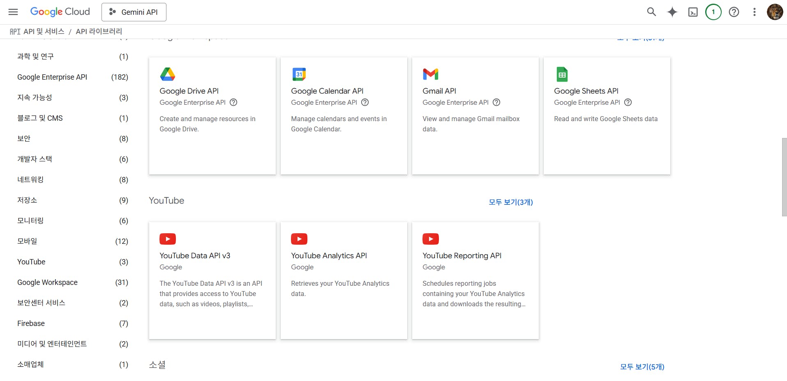787x381 pixels.
Task: Filter by Google Workspace category
Action: point(47,282)
